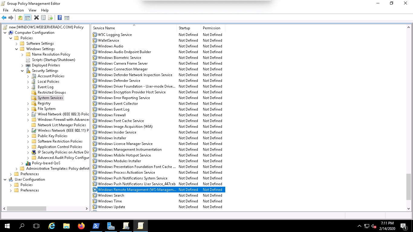Image resolution: width=413 pixels, height=232 pixels.
Task: Click the IP Security Policies node icon
Action: point(34,152)
